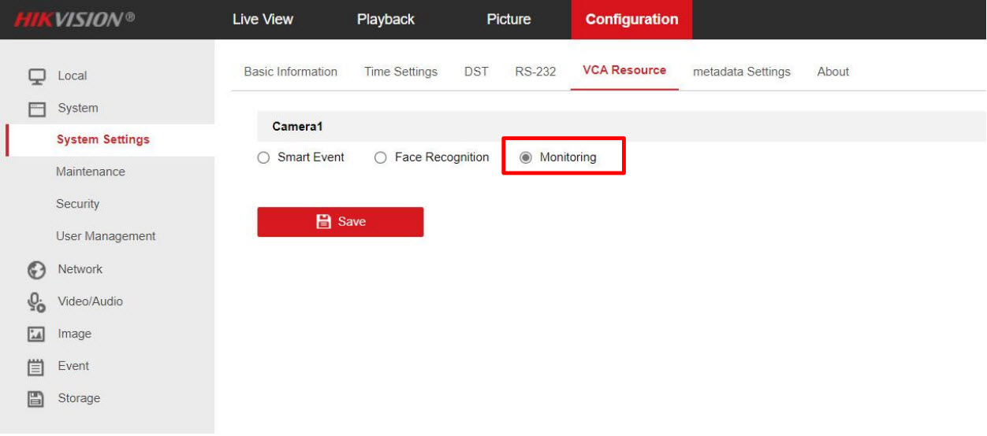
Task: Open the Security settings item
Action: click(77, 204)
